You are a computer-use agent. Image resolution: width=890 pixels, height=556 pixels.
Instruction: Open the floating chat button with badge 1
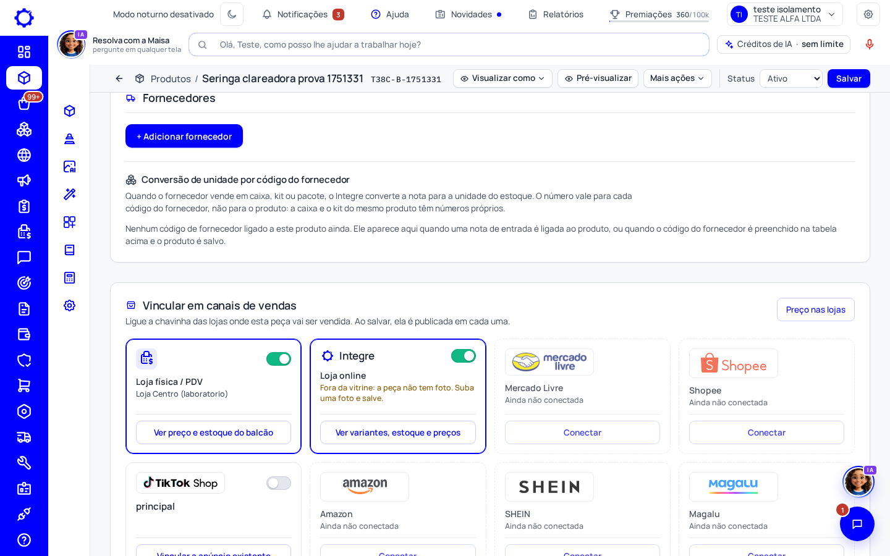(x=857, y=524)
